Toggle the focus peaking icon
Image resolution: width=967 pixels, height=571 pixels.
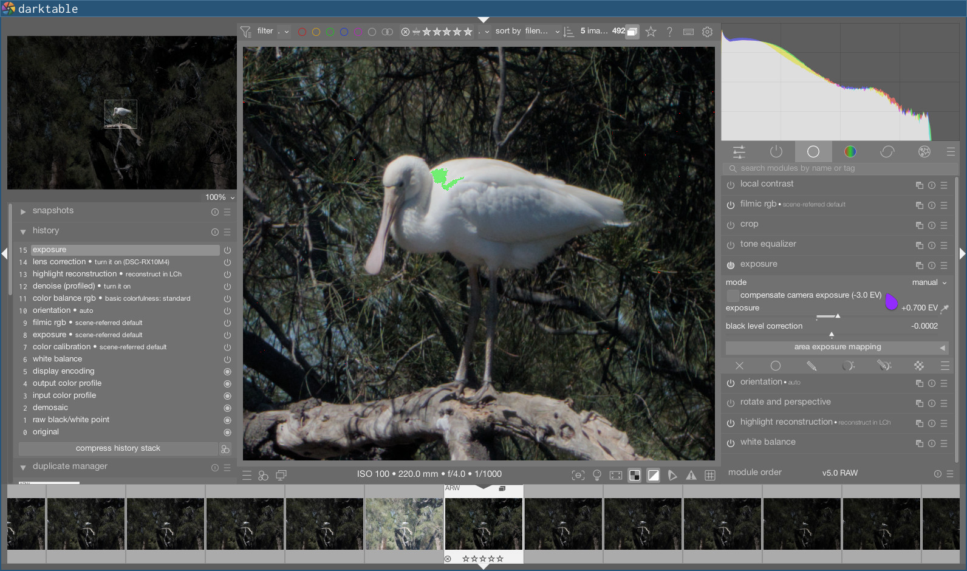coord(578,476)
